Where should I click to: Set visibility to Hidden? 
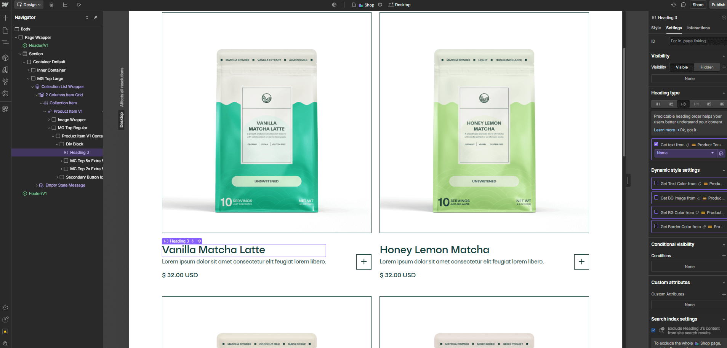pos(707,67)
